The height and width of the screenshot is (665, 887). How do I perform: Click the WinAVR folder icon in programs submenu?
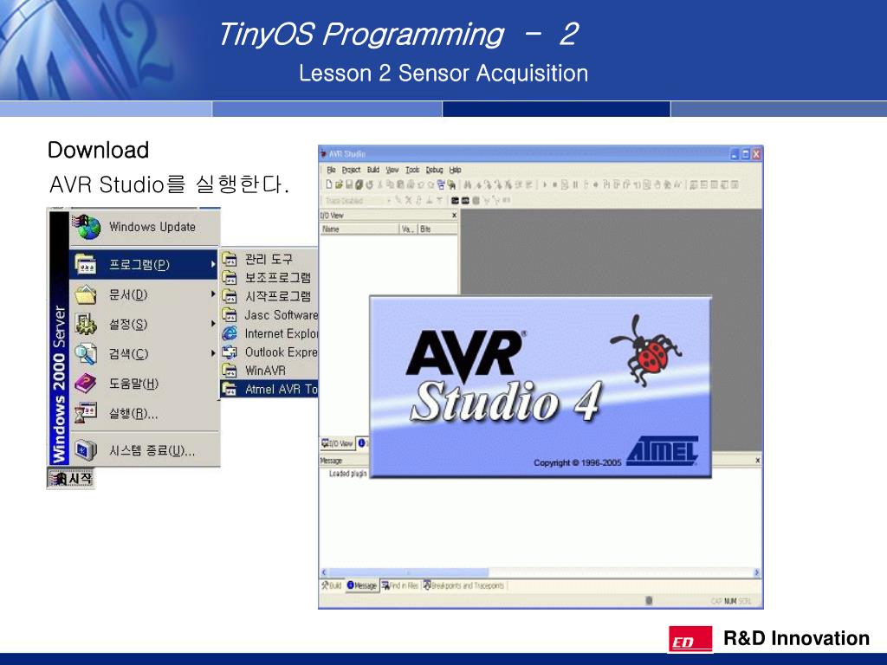(x=230, y=371)
